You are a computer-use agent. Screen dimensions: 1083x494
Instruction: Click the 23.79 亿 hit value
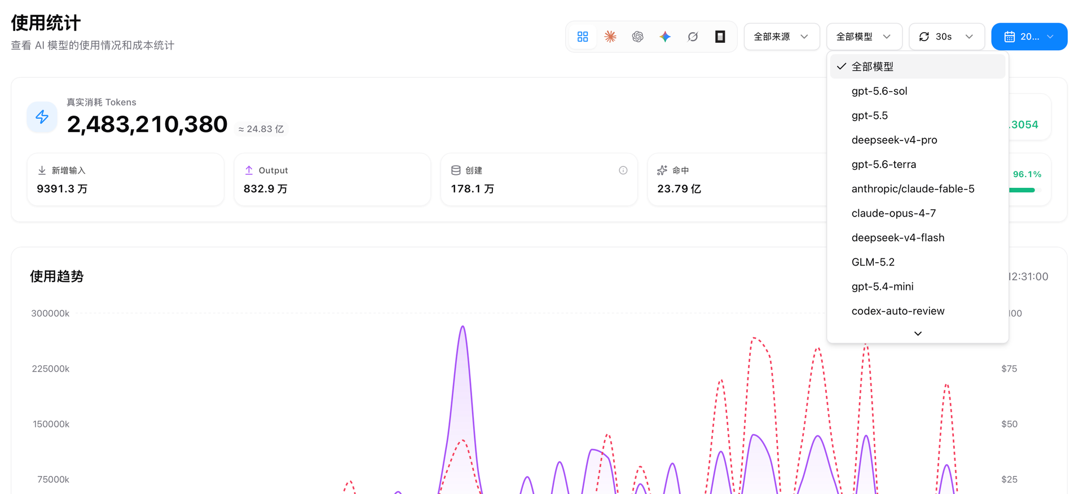pyautogui.click(x=679, y=189)
